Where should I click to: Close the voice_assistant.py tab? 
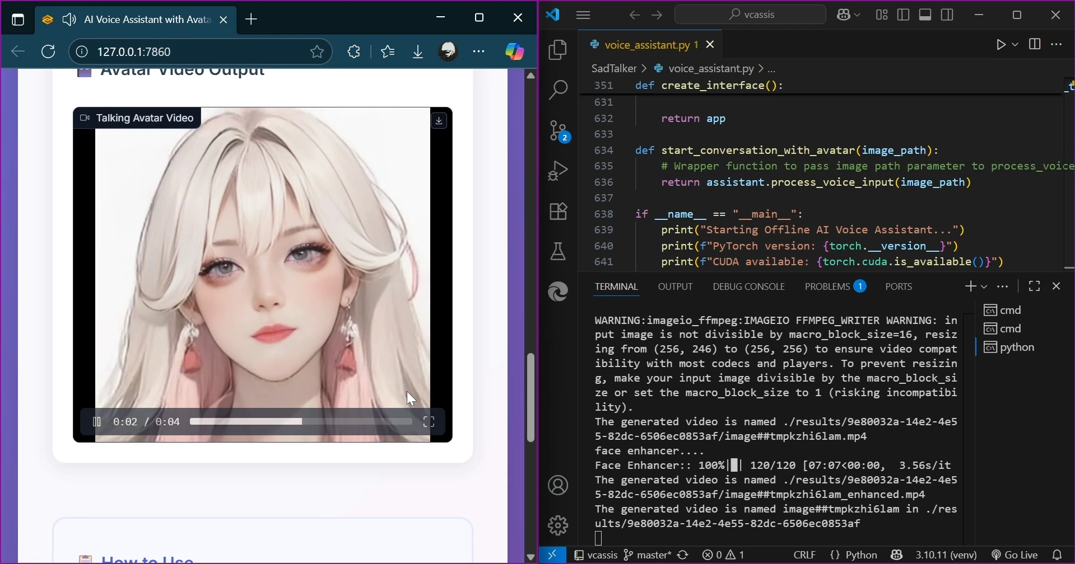pyautogui.click(x=711, y=45)
